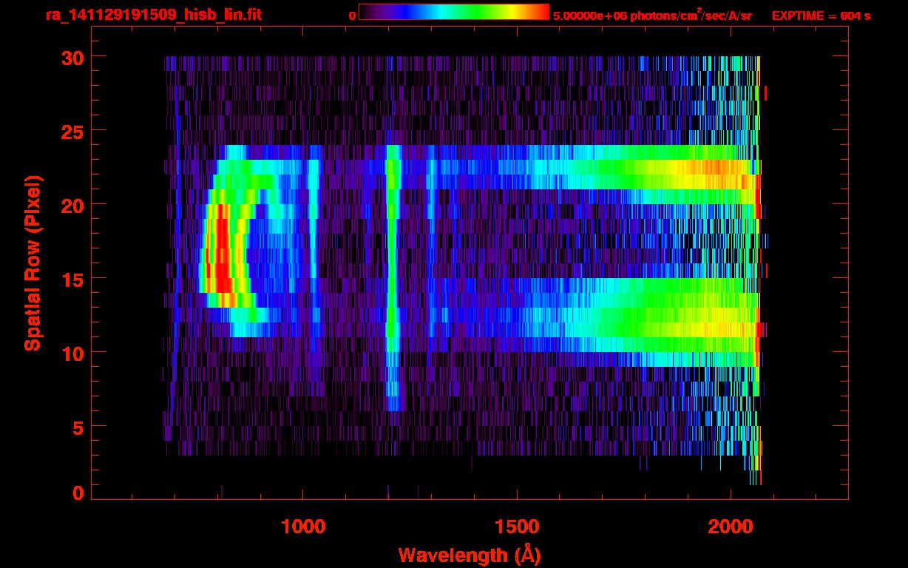Image resolution: width=908 pixels, height=568 pixels.
Task: Click the x-axis tick label 2000
Action: point(731,527)
